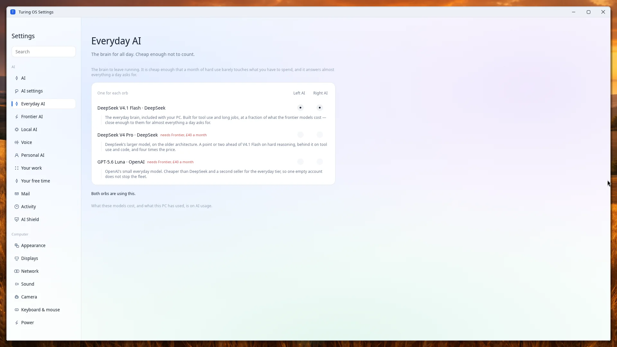Image resolution: width=617 pixels, height=347 pixels.
Task: Click the Your work dots icon
Action: point(17,168)
